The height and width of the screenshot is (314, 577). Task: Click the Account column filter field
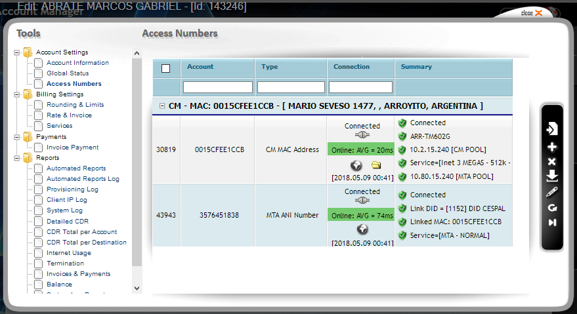[x=217, y=87]
